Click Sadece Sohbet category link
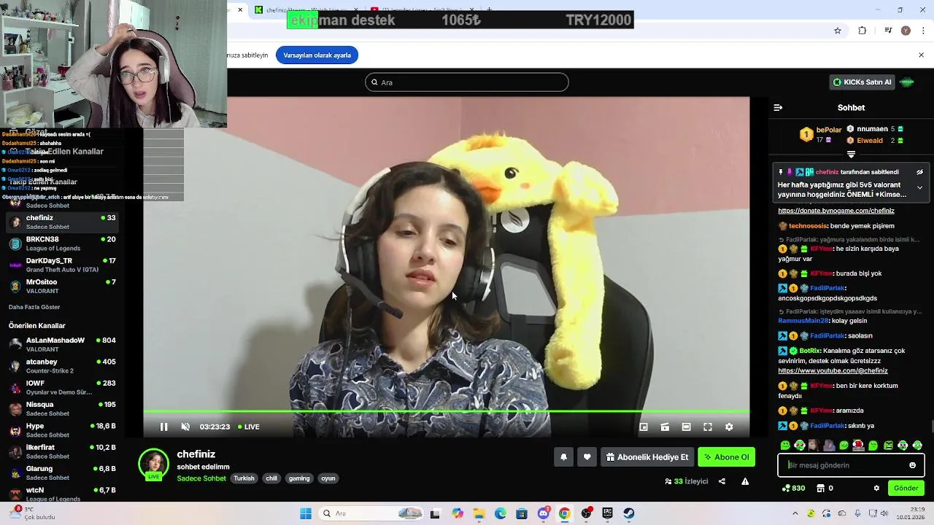 (x=201, y=478)
